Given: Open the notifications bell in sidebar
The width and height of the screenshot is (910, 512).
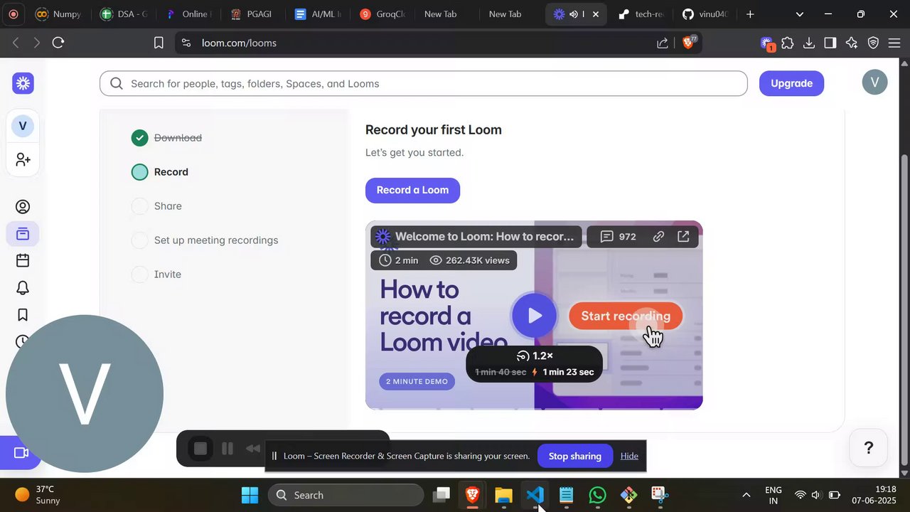Looking at the screenshot, I should coord(23,287).
